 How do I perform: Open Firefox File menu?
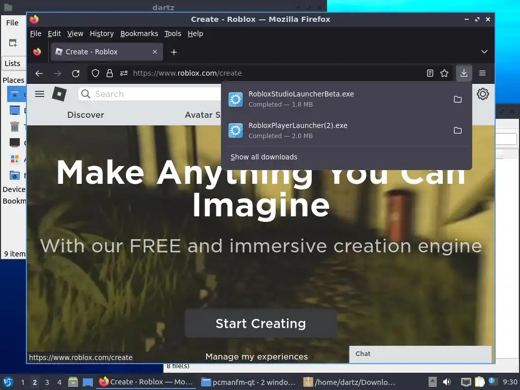tap(36, 34)
